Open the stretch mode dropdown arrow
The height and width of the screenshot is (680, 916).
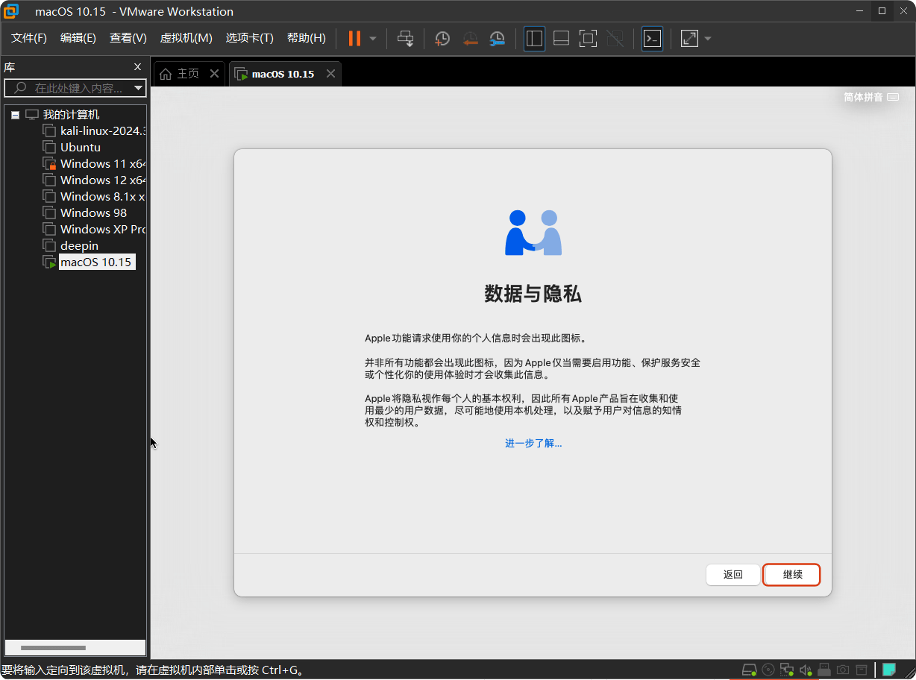click(707, 38)
